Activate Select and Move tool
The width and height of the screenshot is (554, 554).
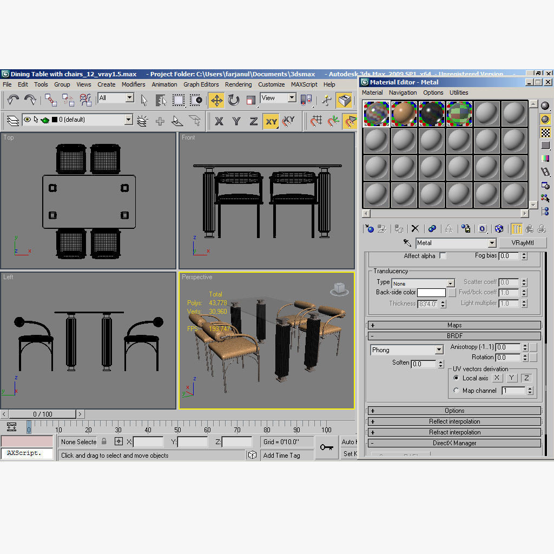(216, 100)
